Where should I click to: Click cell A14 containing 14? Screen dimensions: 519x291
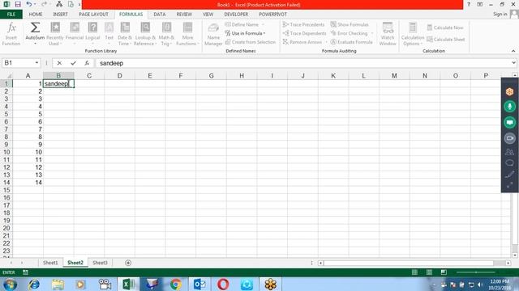[x=28, y=183]
